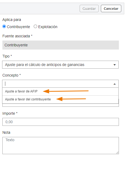
Task: Click the Importe amount field
Action: [x=61, y=122]
